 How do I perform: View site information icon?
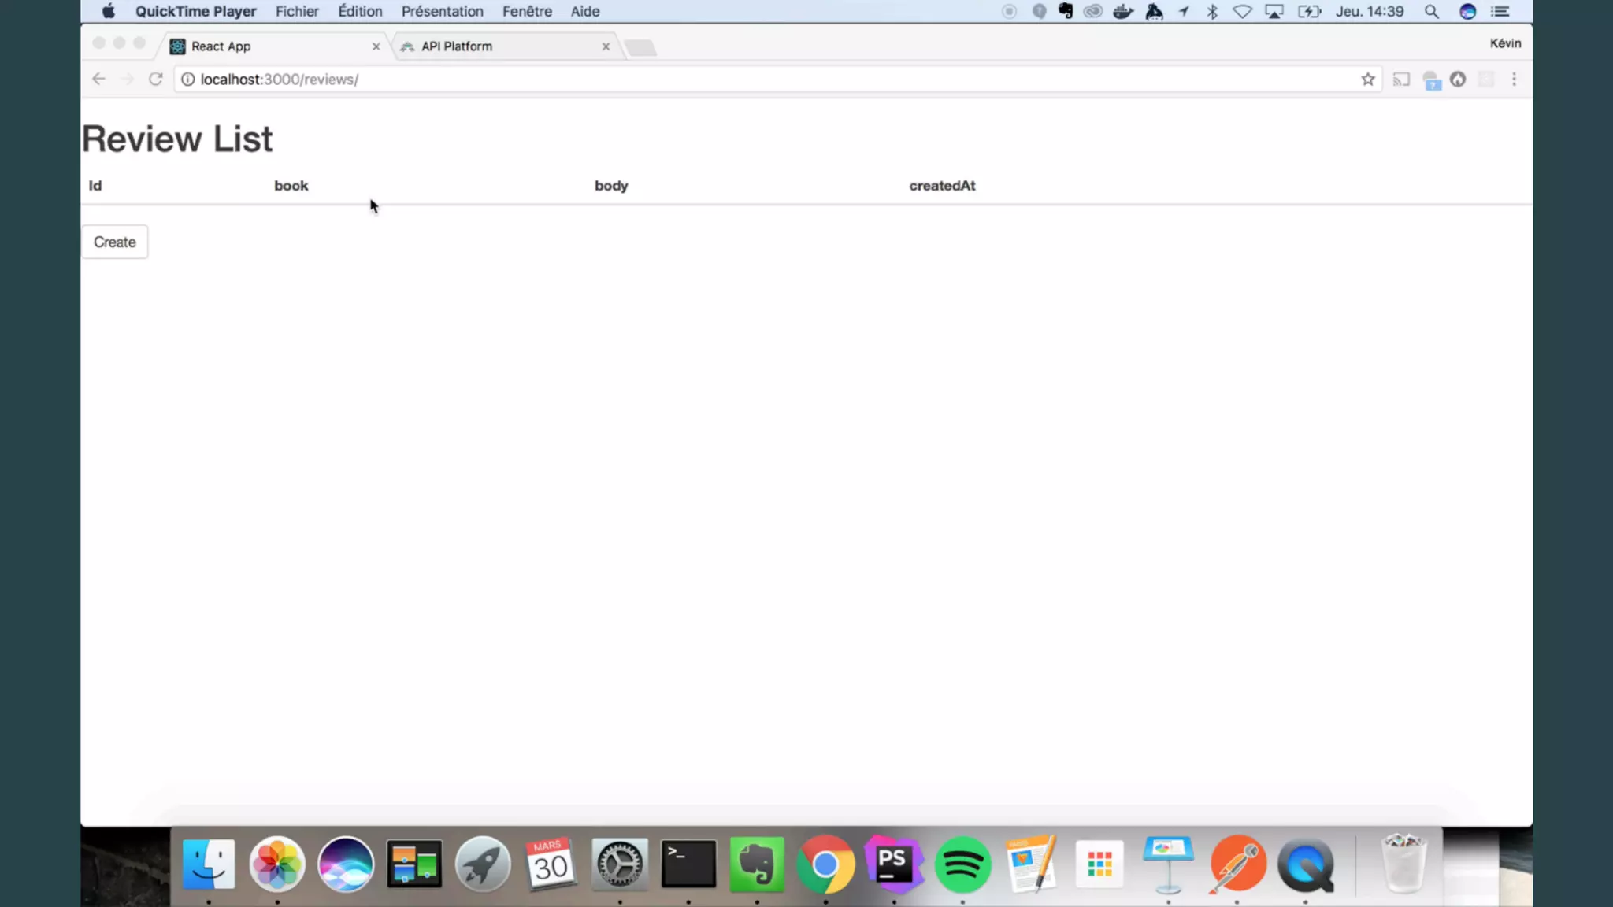click(x=188, y=79)
